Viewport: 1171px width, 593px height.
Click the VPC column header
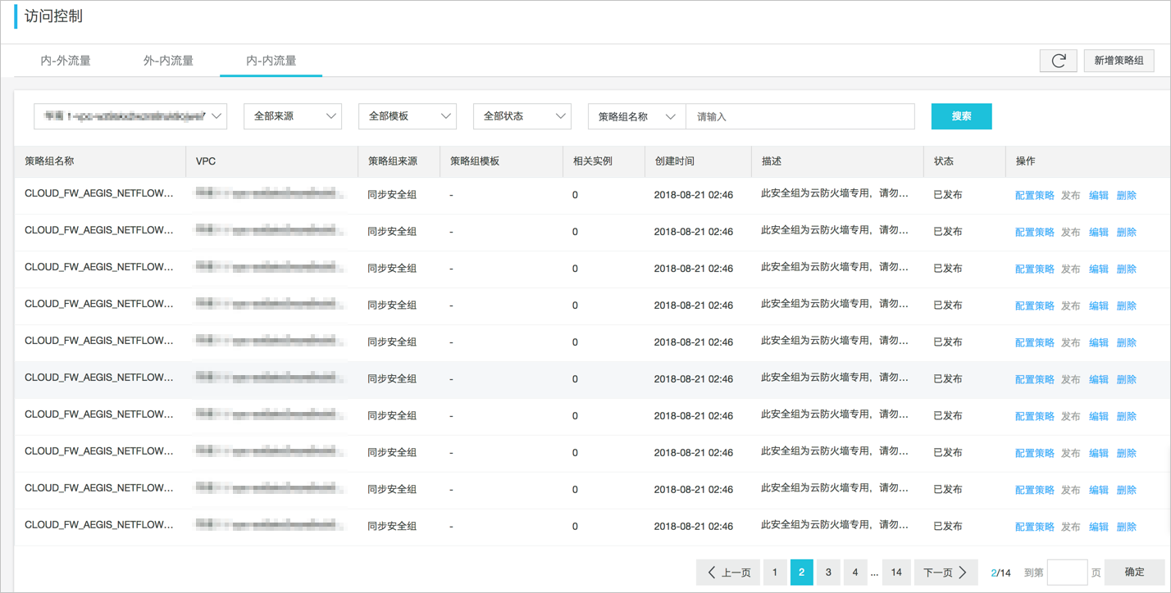click(x=206, y=161)
